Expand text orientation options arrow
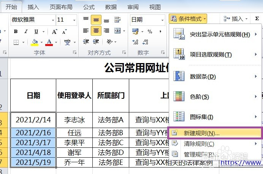Image resolution: width=263 pixels, height=174 pixels. tap(116, 42)
